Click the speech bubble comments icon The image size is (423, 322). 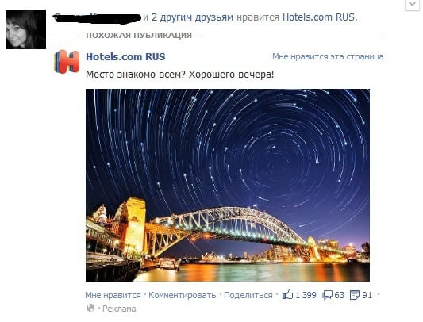tap(328, 295)
